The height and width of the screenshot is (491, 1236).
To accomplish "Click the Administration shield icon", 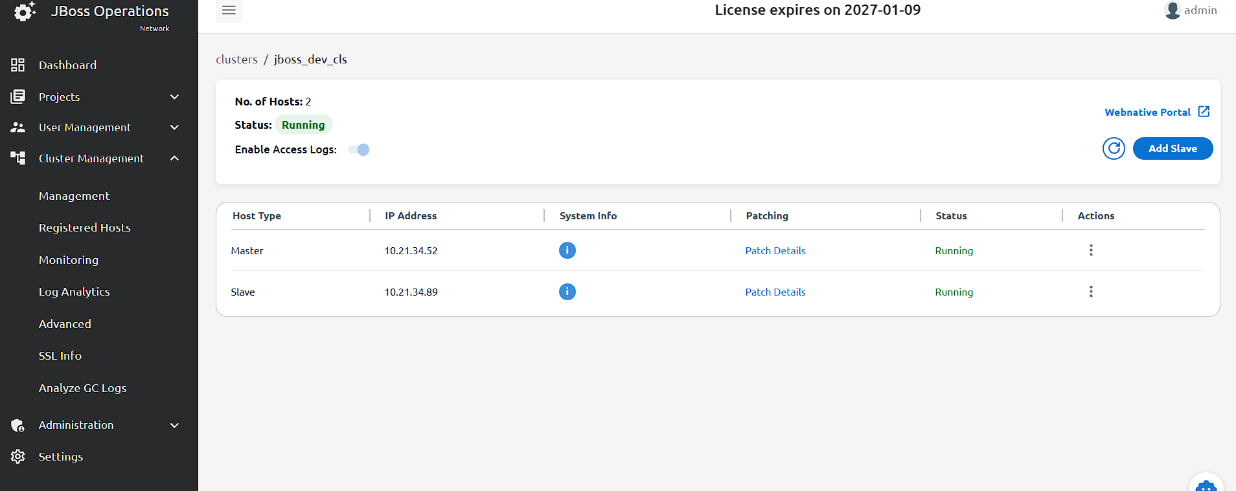I will click(x=18, y=425).
